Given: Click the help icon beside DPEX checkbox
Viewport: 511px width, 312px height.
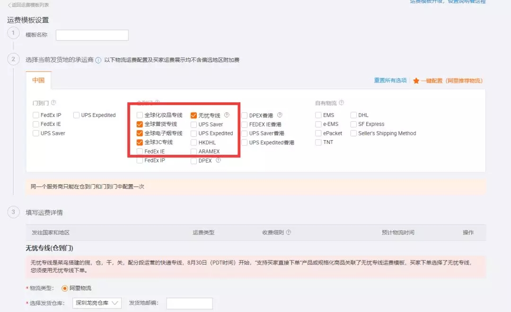Looking at the screenshot, I should click(x=218, y=160).
